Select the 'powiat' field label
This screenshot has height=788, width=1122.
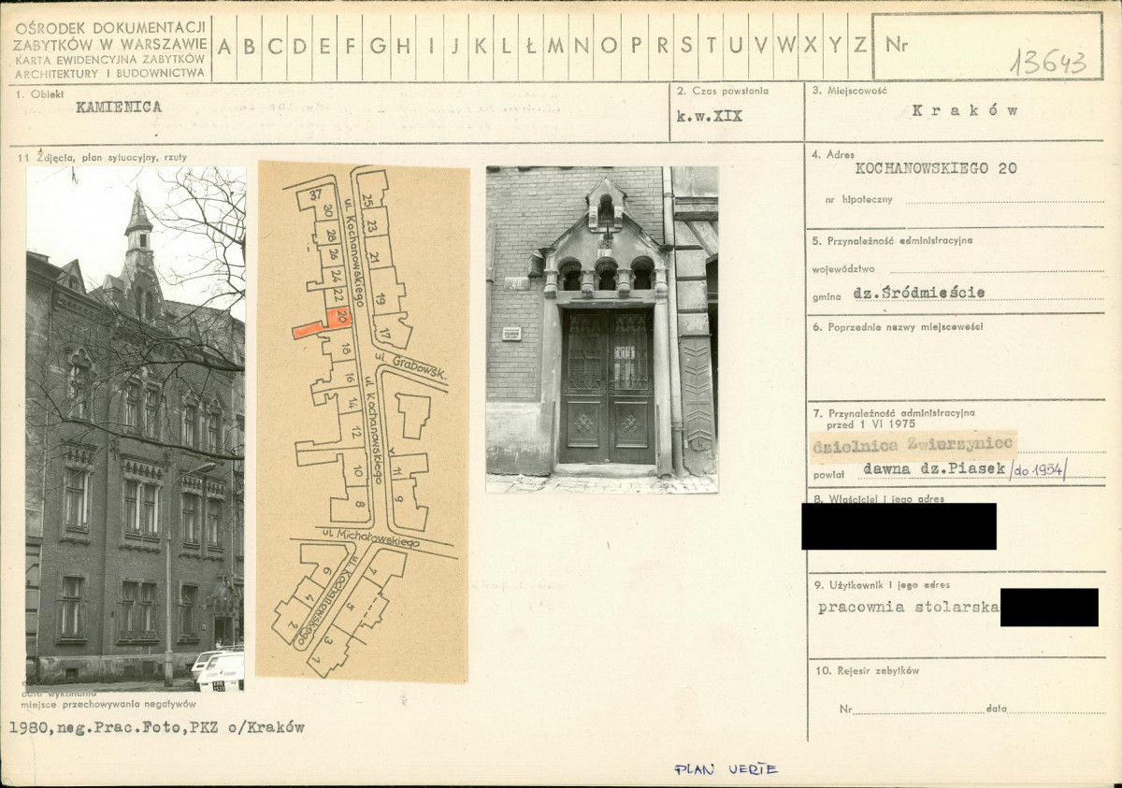pyautogui.click(x=827, y=474)
